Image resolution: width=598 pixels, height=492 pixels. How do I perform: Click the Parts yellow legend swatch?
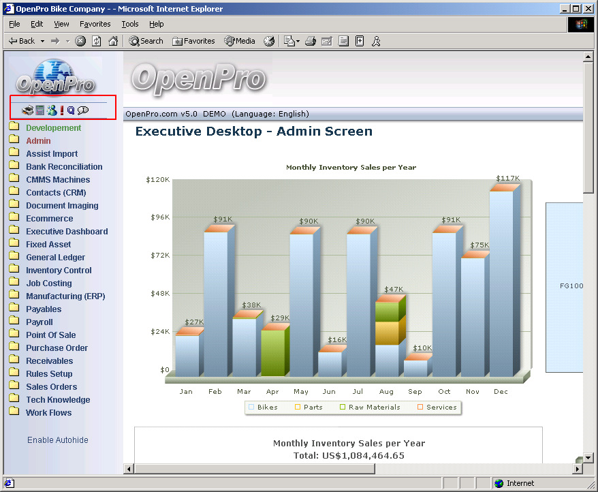coord(298,408)
